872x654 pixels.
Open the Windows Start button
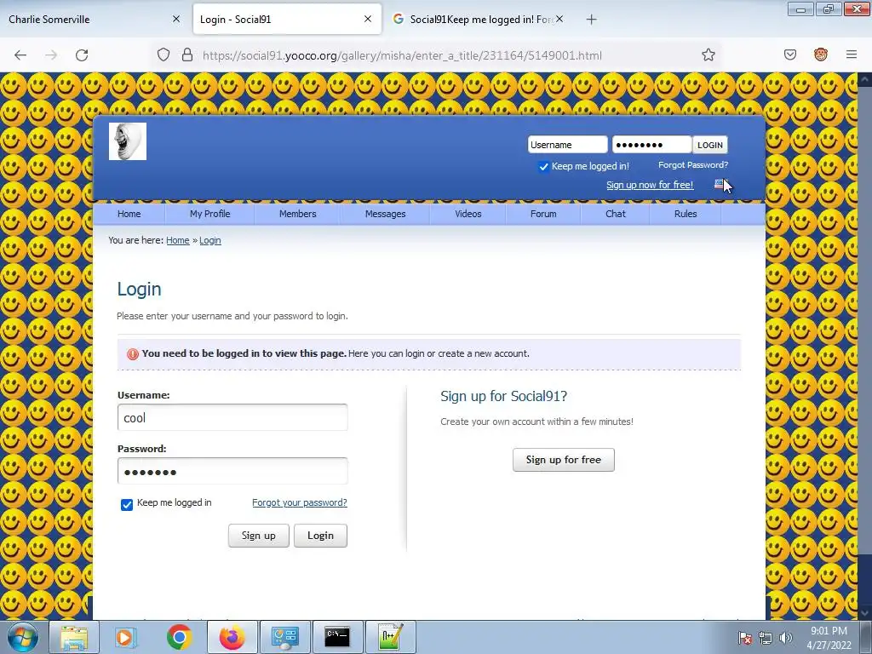(x=23, y=637)
